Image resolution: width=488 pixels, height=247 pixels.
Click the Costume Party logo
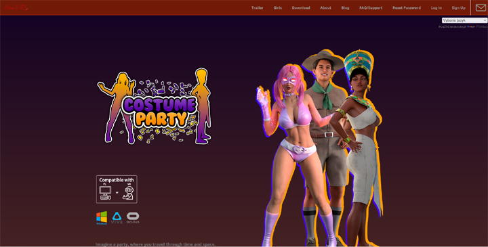click(x=155, y=106)
